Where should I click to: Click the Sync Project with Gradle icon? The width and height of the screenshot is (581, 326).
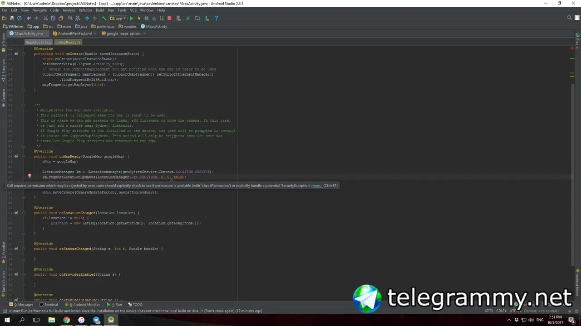188,18
